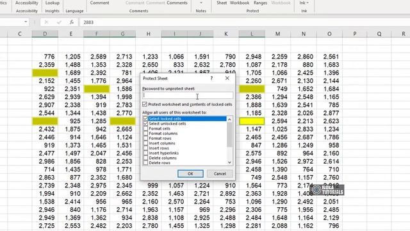The width and height of the screenshot is (410, 231).
Task: Enable the Format rows permission
Action: [x=146, y=139]
